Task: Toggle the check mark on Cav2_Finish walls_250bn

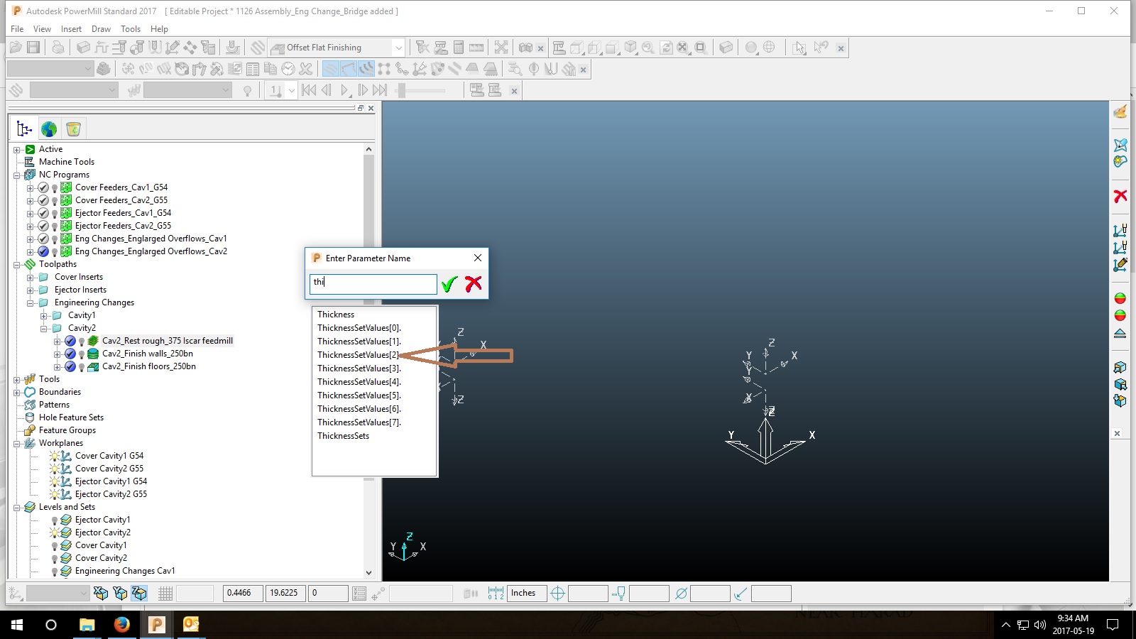Action: [x=70, y=354]
